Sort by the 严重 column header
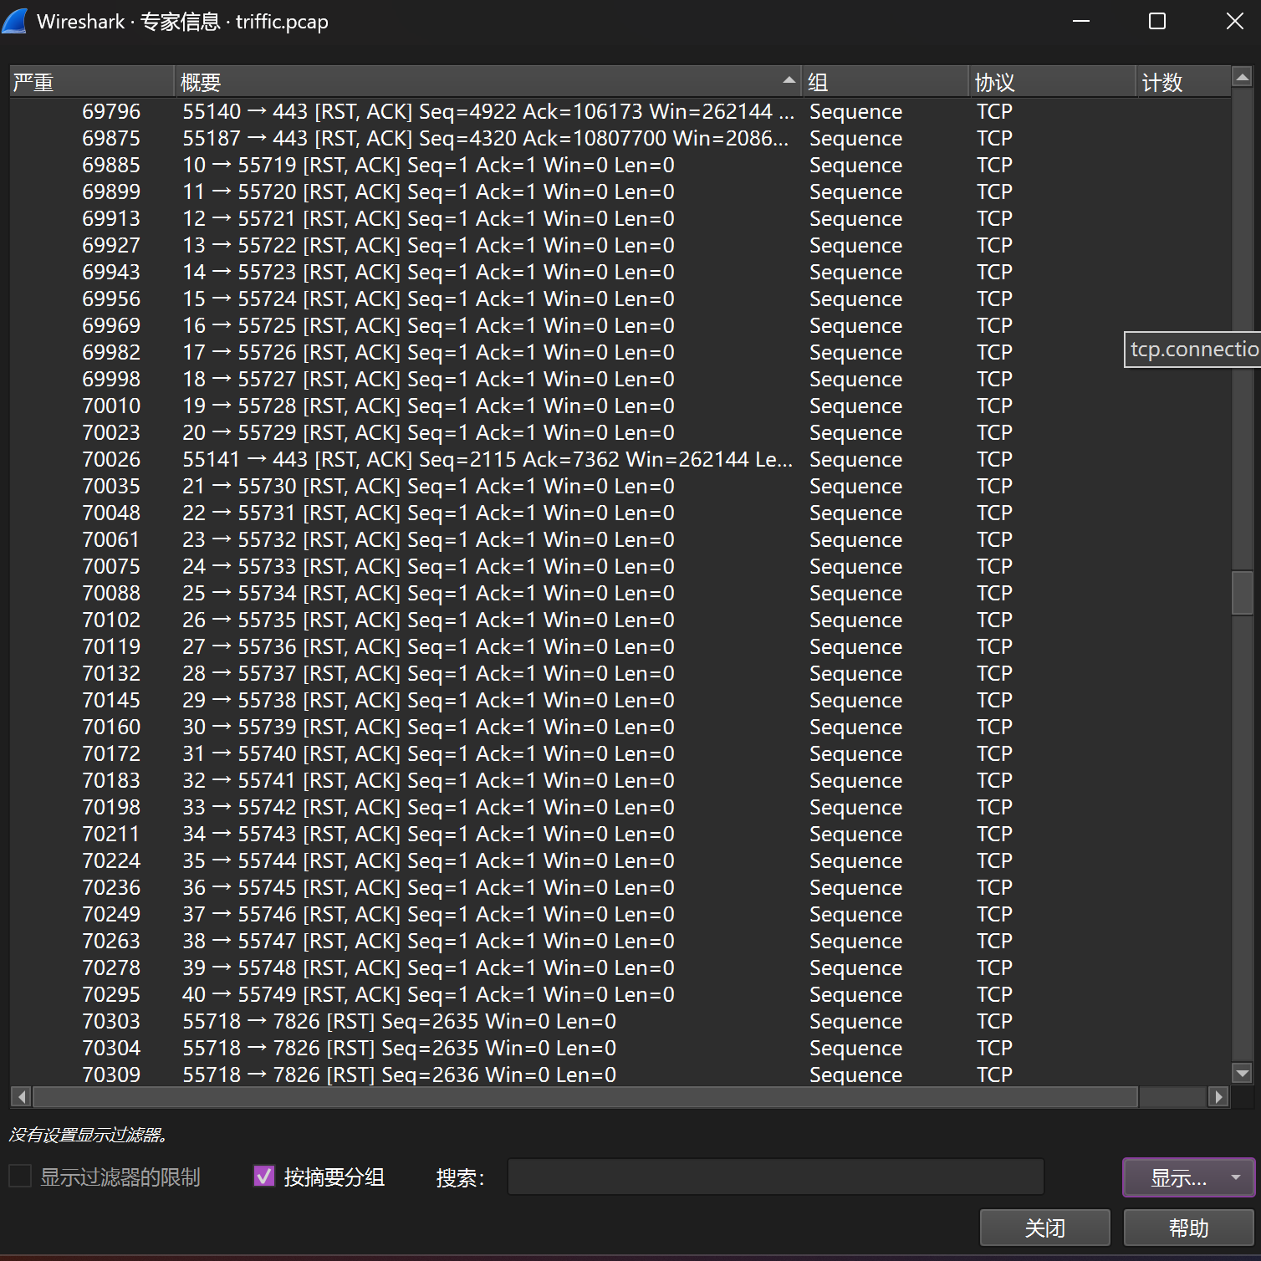Screen dimensions: 1261x1261 coord(92,82)
